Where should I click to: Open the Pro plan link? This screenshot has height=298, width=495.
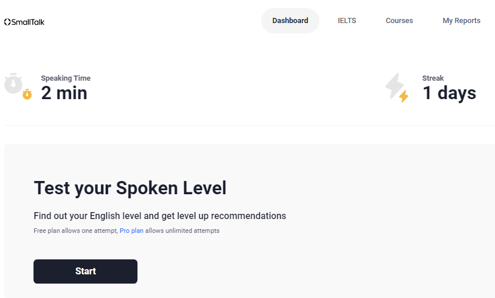(132, 231)
